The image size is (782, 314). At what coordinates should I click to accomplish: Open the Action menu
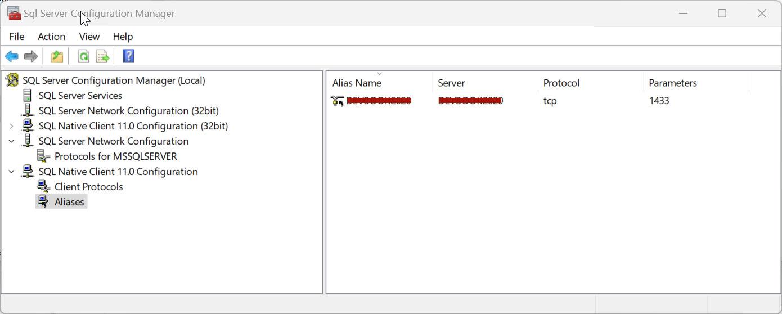51,37
